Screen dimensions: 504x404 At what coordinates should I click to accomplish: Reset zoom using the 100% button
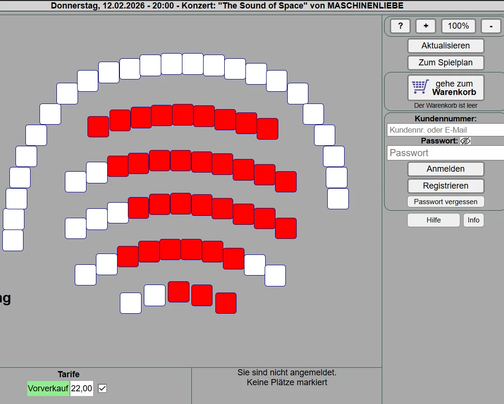click(458, 26)
